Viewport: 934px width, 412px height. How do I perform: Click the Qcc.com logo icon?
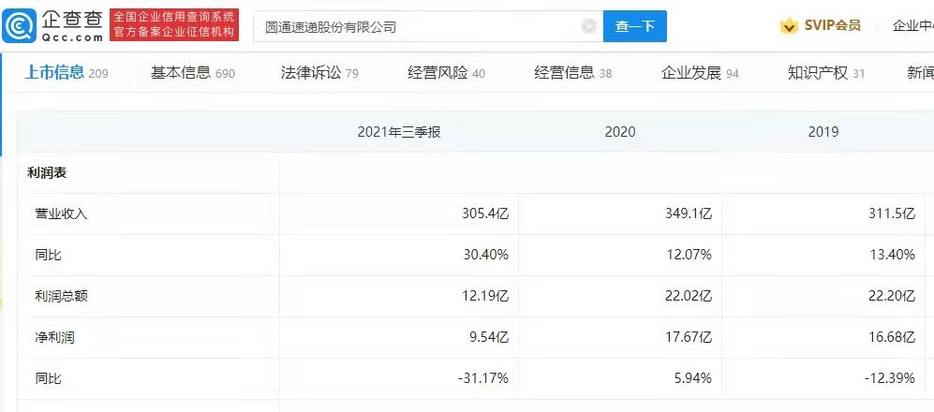coord(19,26)
